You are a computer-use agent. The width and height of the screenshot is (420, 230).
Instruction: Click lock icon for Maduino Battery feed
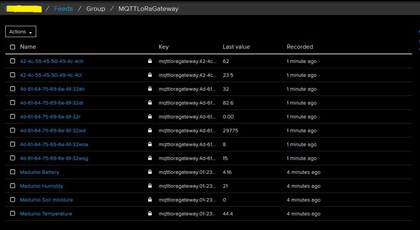pos(150,172)
